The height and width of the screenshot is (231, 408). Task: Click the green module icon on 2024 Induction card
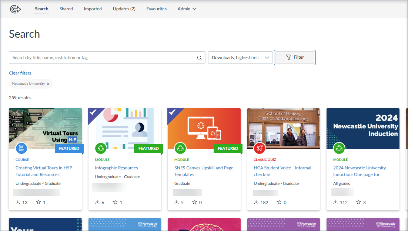339,148
